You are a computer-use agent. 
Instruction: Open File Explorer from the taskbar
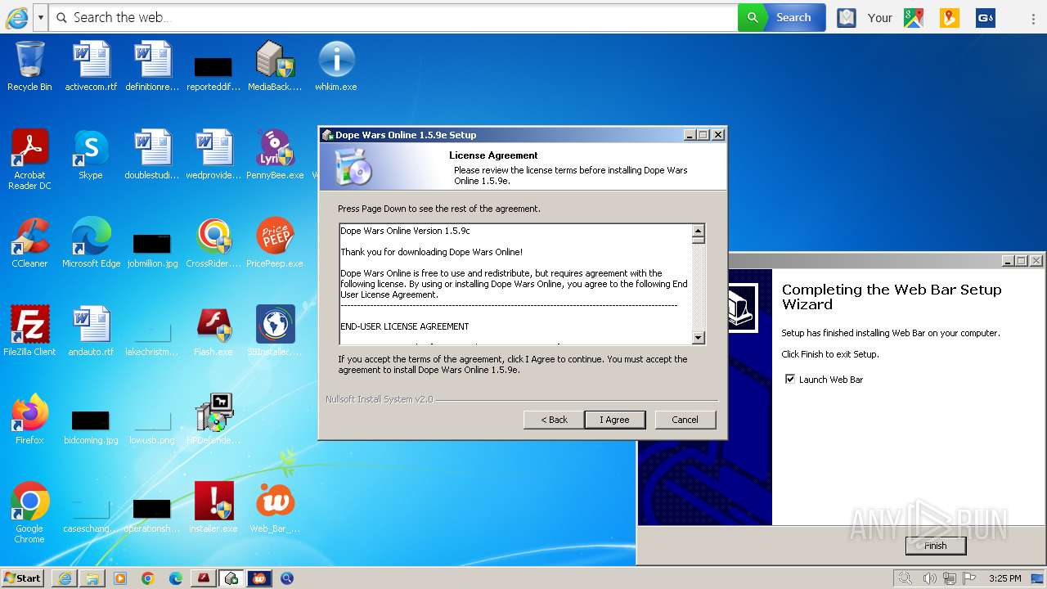click(x=92, y=578)
